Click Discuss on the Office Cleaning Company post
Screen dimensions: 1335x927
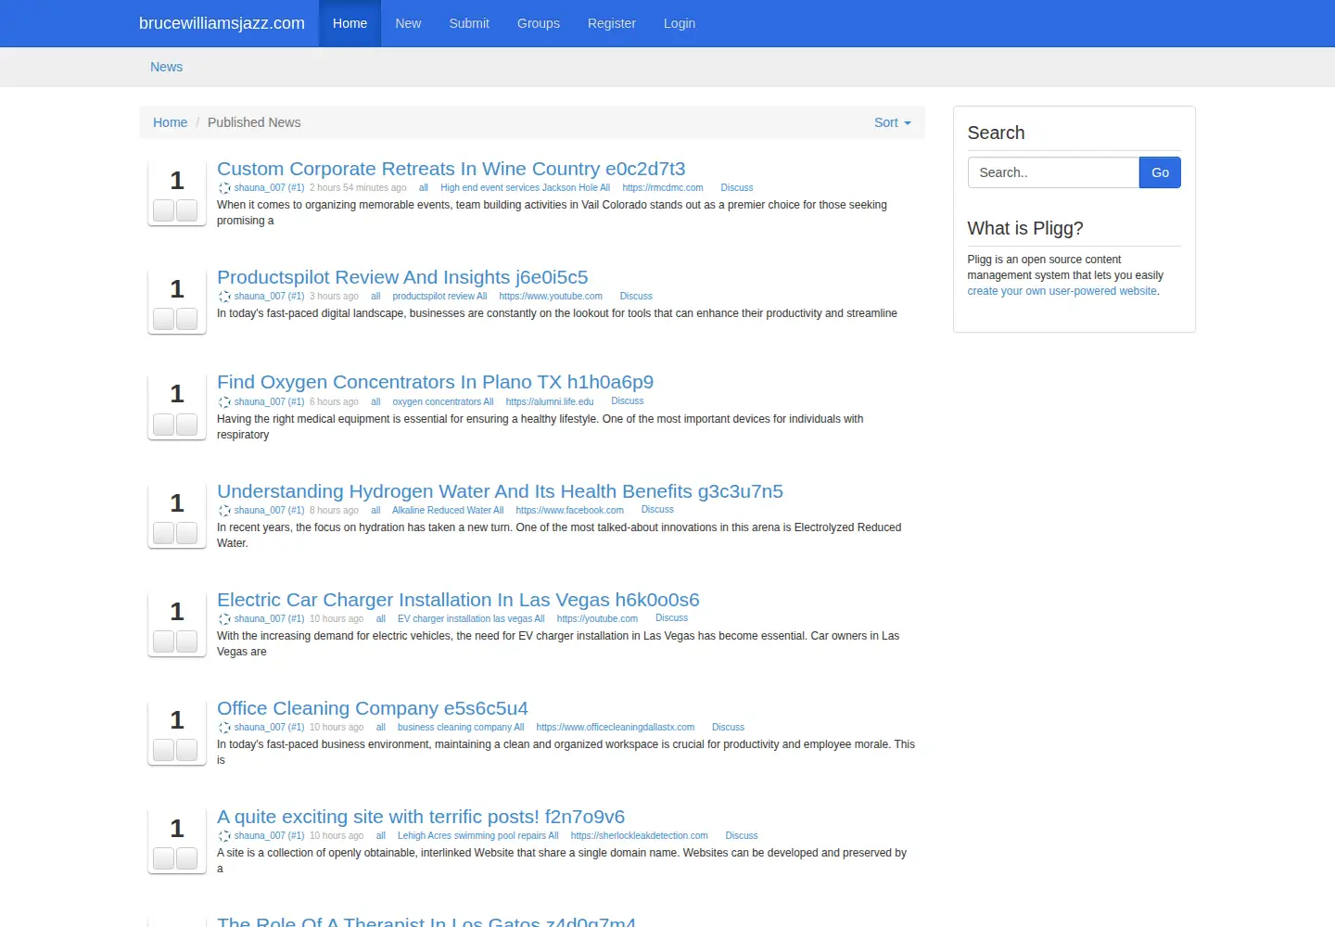click(x=728, y=728)
